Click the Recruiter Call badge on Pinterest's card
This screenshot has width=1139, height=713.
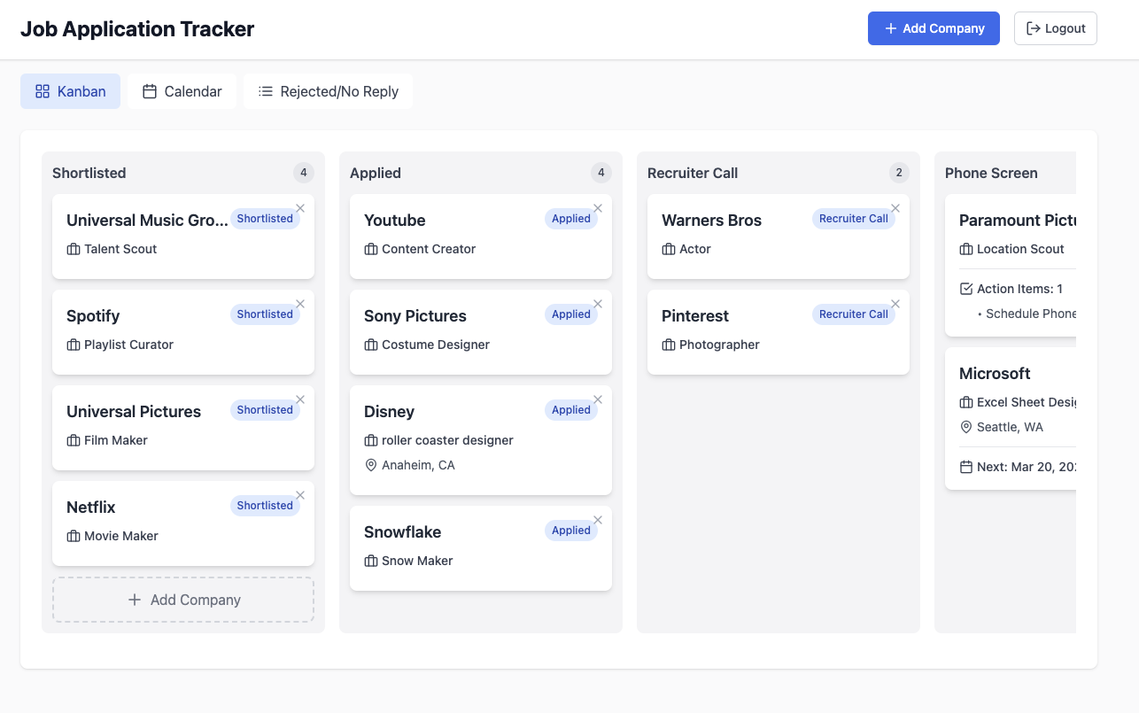(853, 314)
